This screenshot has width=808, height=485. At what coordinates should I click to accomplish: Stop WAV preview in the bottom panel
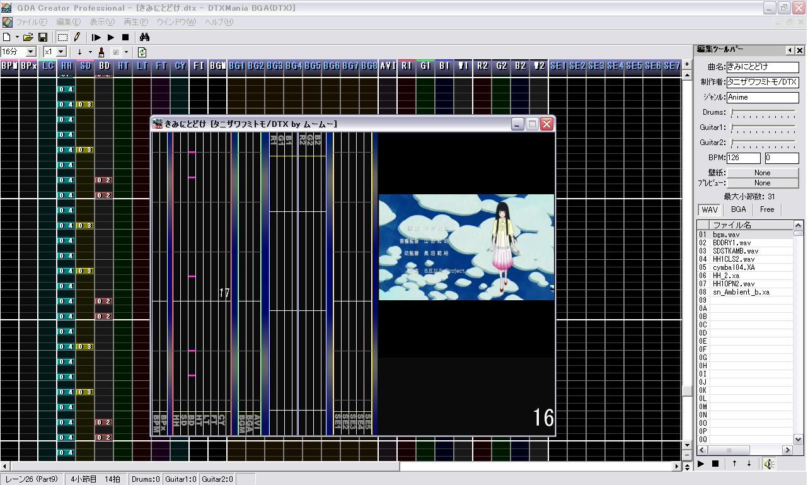click(x=715, y=464)
